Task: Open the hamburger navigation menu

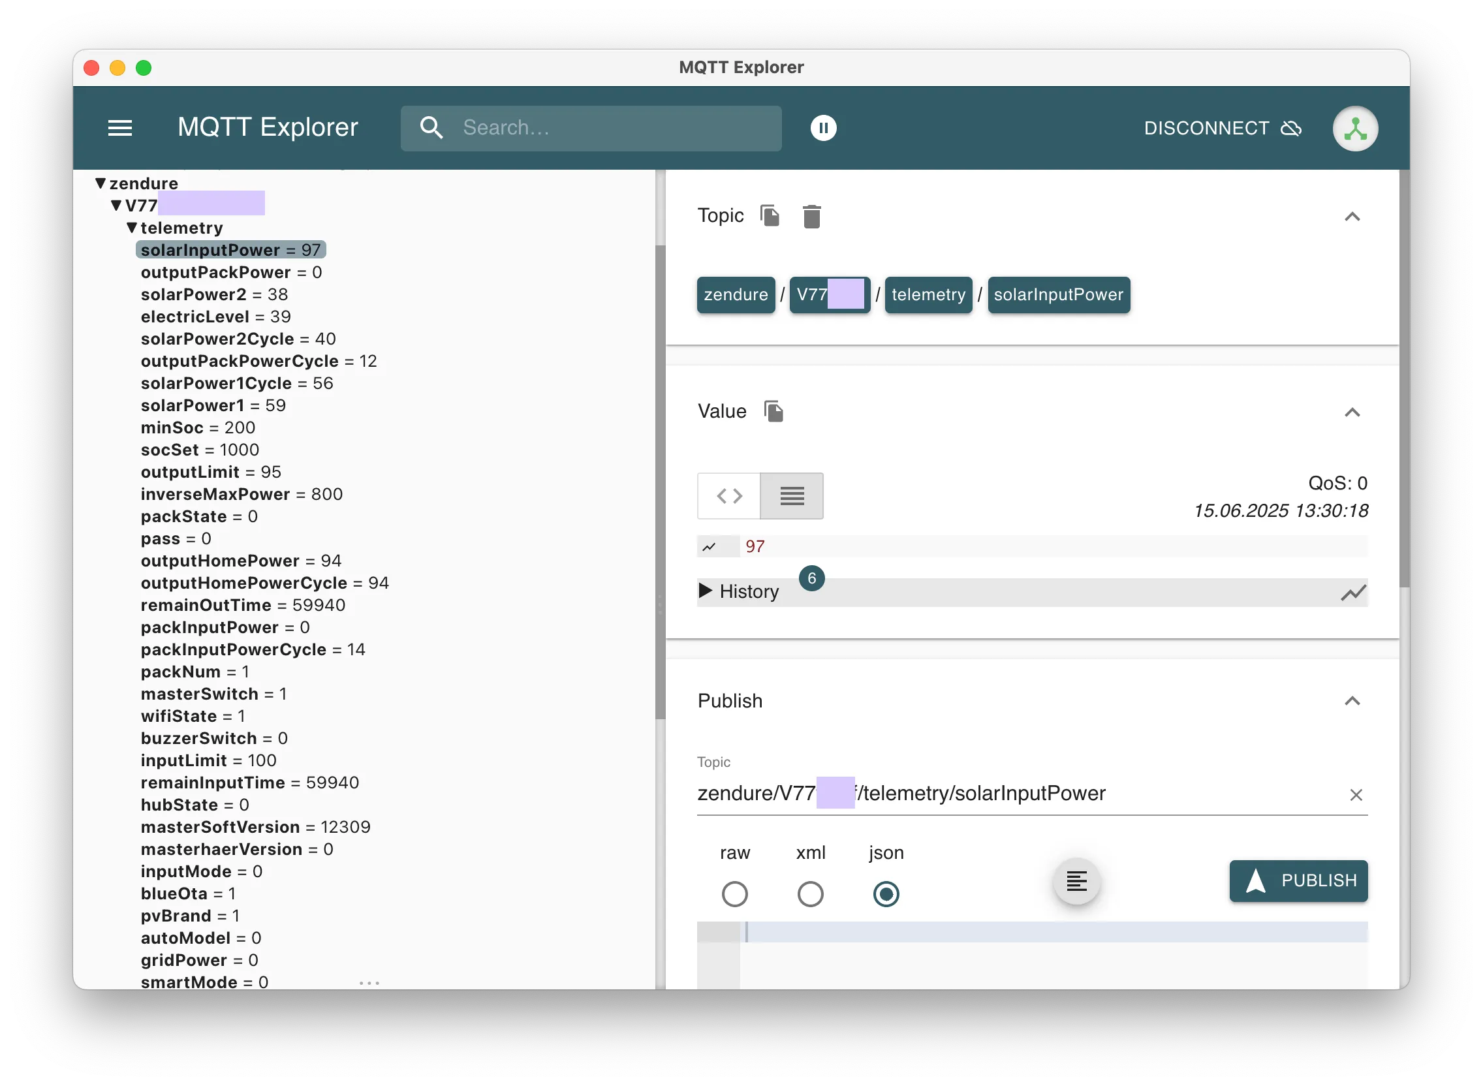Action: [x=121, y=127]
